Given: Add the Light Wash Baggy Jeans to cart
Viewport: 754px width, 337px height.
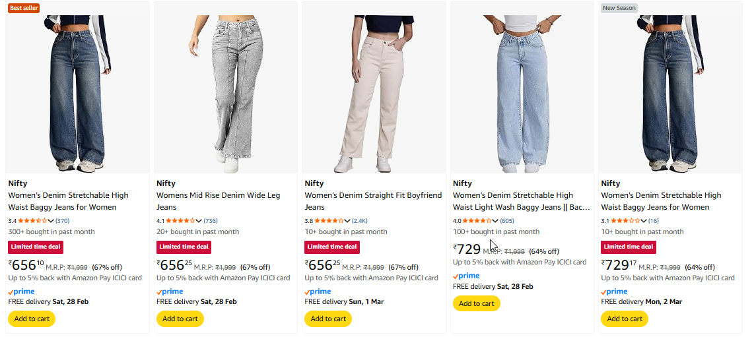Looking at the screenshot, I should point(476,303).
